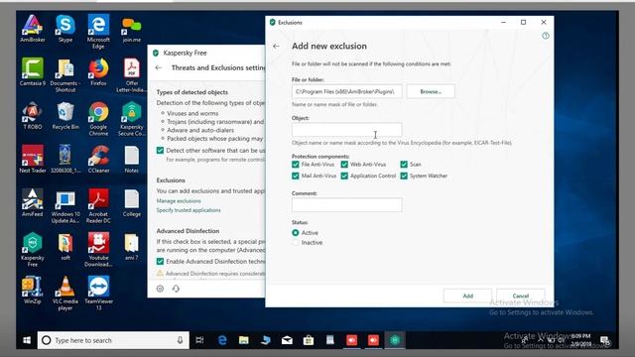Open the College file on desktop

132,202
